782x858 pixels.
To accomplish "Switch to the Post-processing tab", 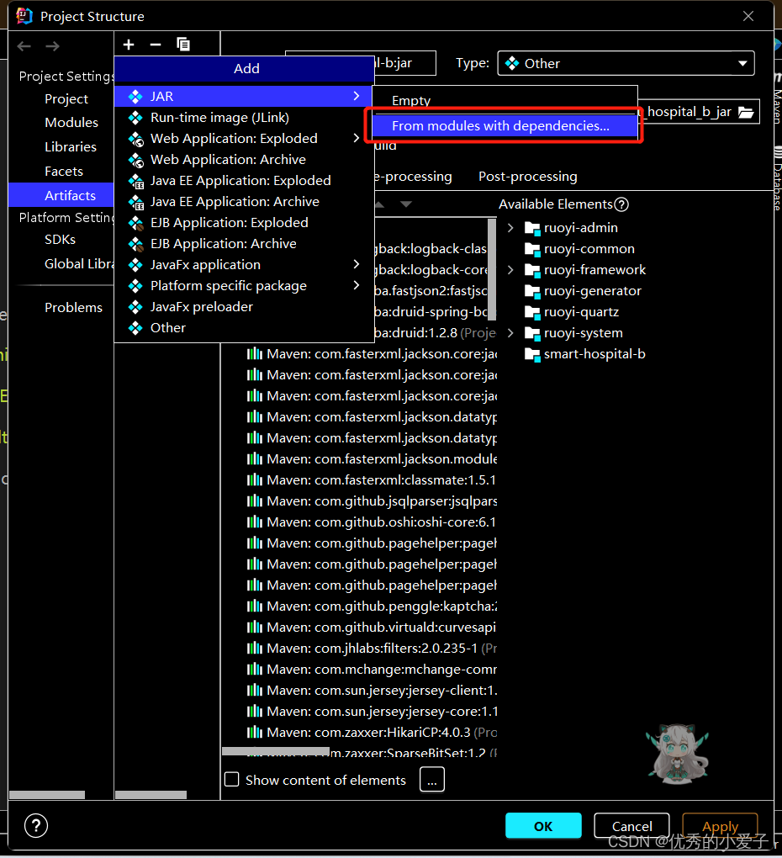I will pos(528,177).
